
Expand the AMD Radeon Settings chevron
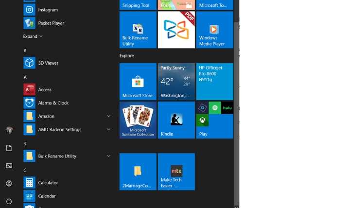108,129
